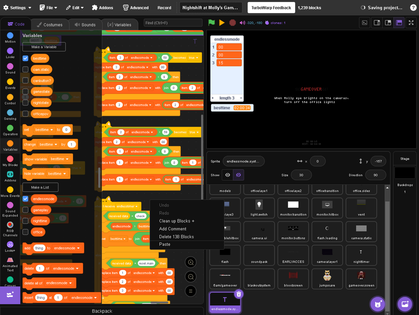419x315 pixels.
Task: Open the TurboWarp Feedback button
Action: (x=271, y=8)
